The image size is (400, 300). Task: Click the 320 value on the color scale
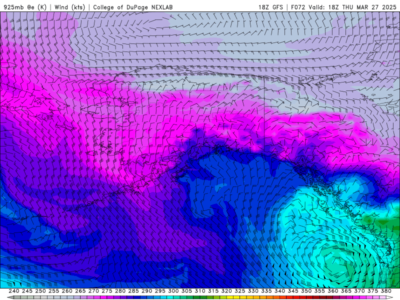[226, 291]
